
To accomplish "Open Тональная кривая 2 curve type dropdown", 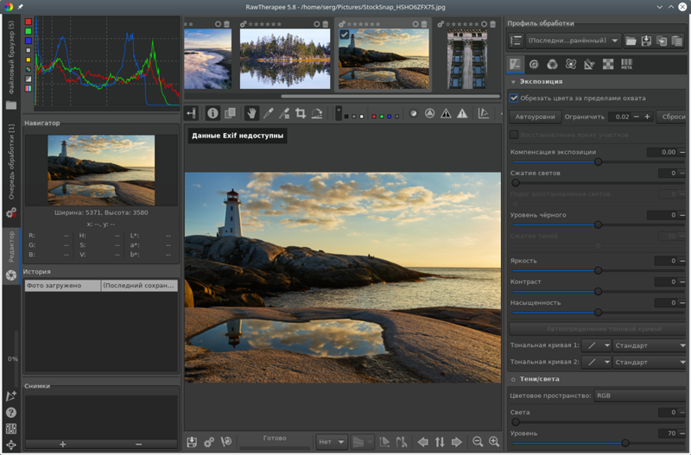I will [x=597, y=362].
